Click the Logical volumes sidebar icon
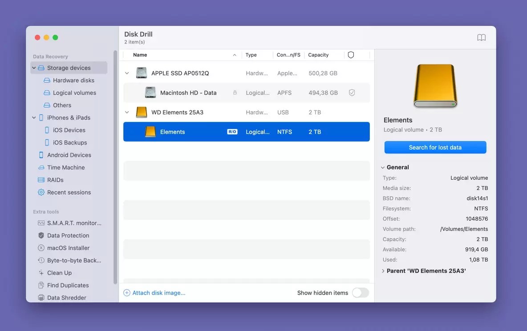This screenshot has height=331, width=527. [x=47, y=93]
